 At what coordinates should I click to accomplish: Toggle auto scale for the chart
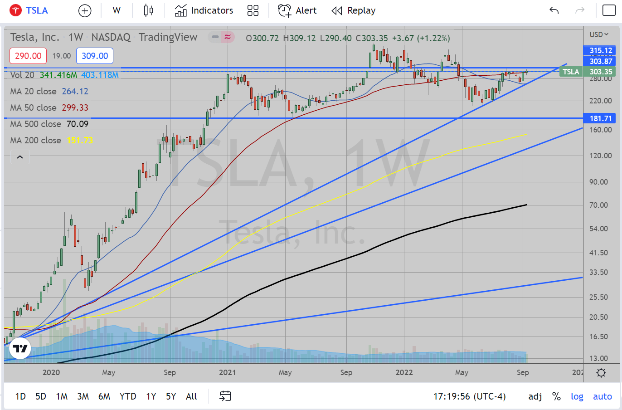click(x=602, y=396)
